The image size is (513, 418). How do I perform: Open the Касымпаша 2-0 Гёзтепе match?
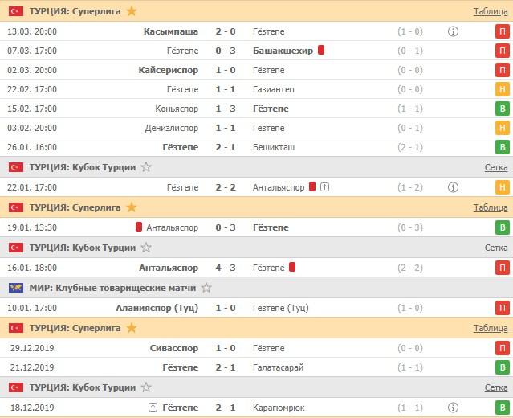point(224,31)
